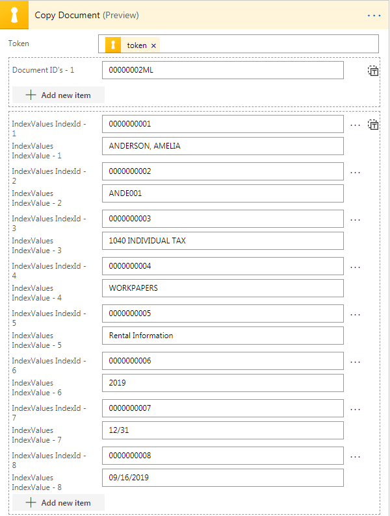Click the 1040 INDIVIDUAL TAX value field
This screenshot has height=516, width=390.
(222, 241)
